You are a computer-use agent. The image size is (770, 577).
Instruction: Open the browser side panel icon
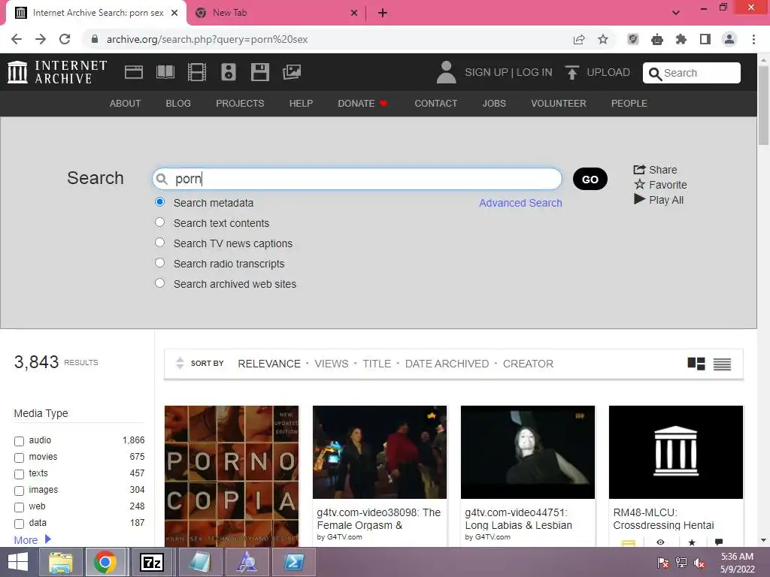705,39
